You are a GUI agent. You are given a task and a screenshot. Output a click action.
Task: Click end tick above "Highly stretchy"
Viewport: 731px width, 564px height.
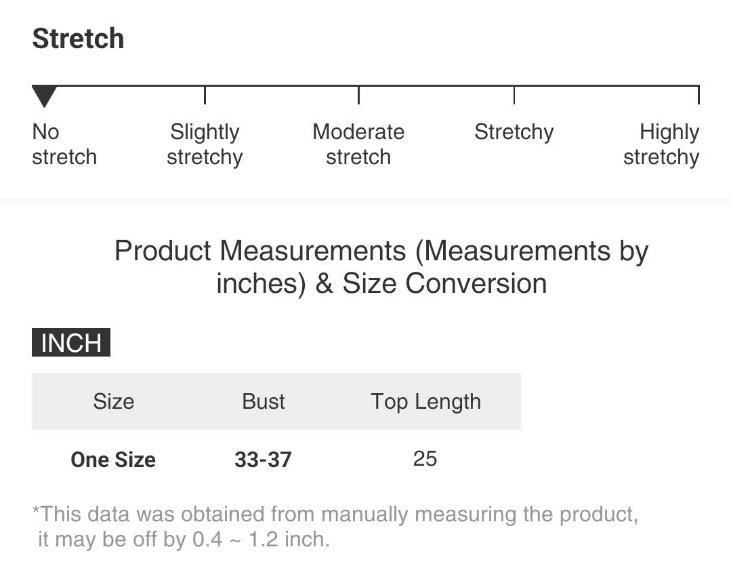pyautogui.click(x=698, y=95)
